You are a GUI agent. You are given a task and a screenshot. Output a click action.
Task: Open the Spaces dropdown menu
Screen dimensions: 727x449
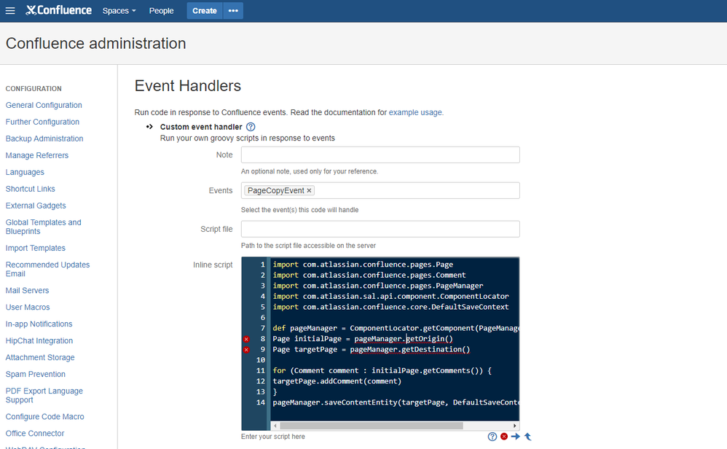119,11
